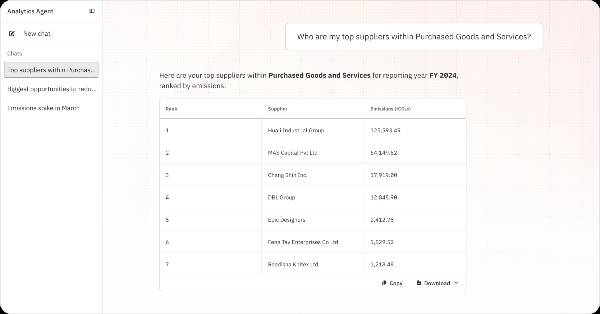The width and height of the screenshot is (600, 314).
Task: Click the Rank column header
Action: [x=171, y=109]
